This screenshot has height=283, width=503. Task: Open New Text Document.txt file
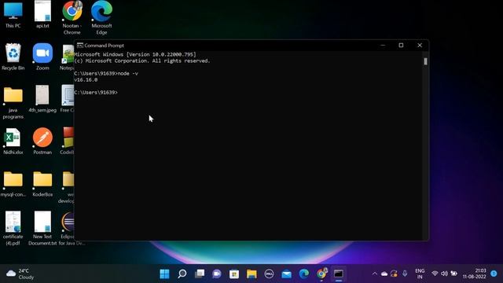[x=42, y=228]
